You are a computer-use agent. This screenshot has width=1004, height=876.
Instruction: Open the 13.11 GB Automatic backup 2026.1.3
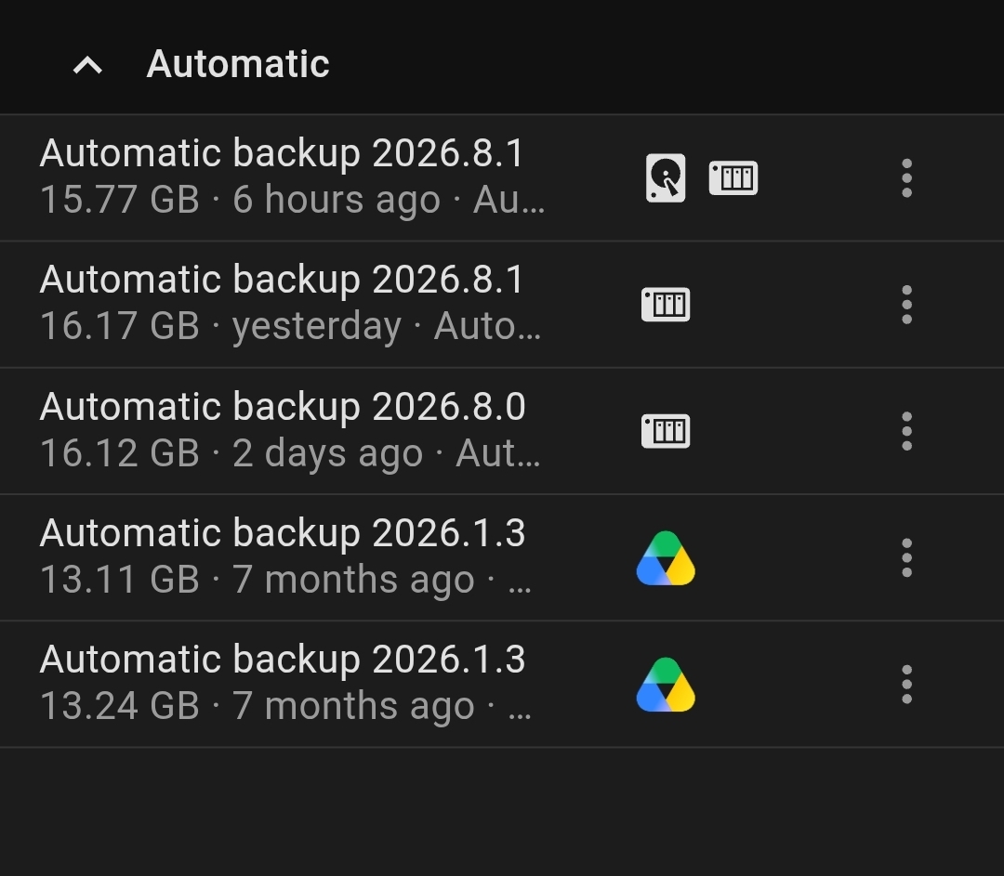(502, 558)
